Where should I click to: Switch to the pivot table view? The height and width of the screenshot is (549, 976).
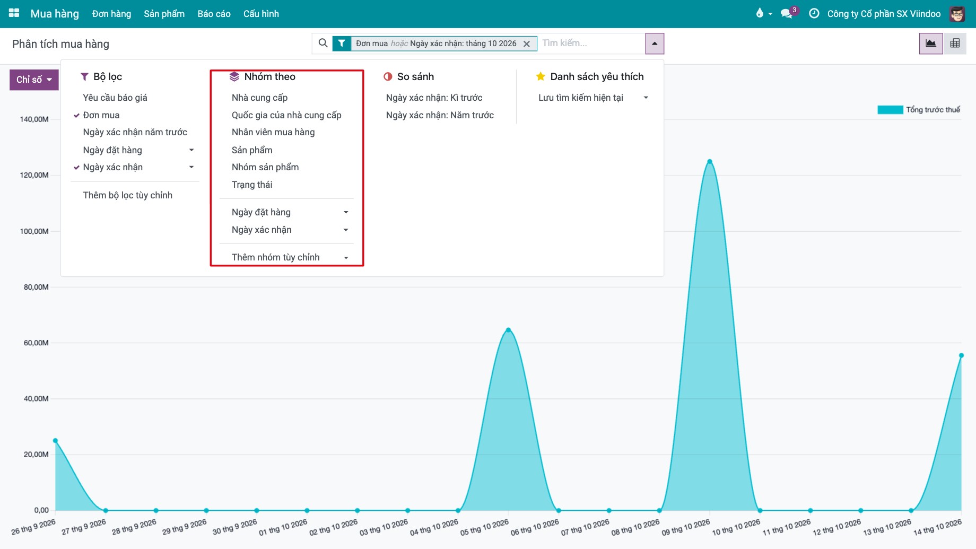point(955,43)
